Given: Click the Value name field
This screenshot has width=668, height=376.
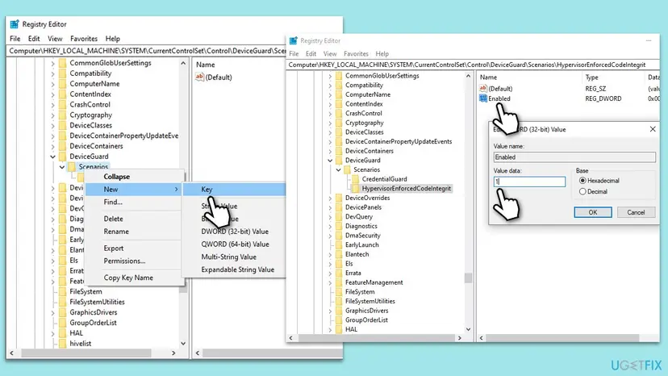Looking at the screenshot, I should point(574,157).
